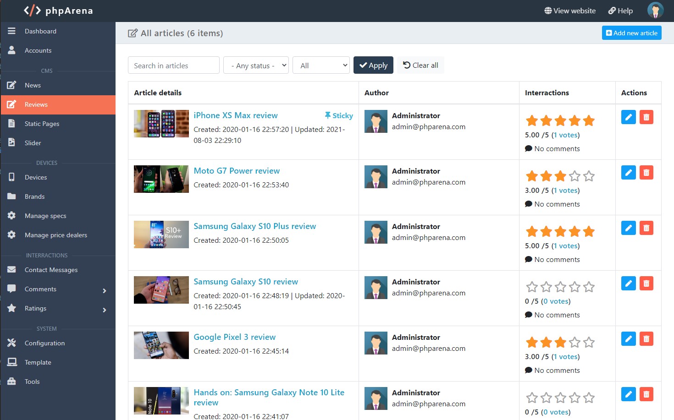Select the Accounts section
This screenshot has width=674, height=420.
[x=38, y=50]
